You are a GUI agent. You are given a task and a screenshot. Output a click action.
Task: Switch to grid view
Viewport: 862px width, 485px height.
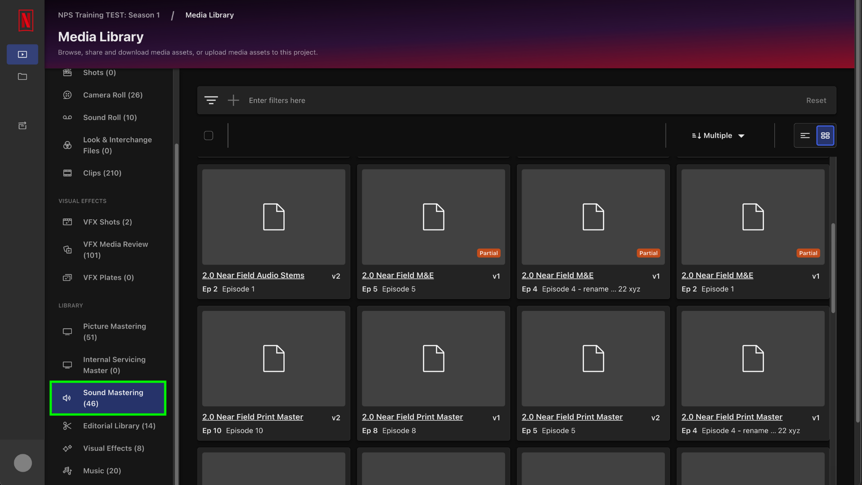click(825, 136)
